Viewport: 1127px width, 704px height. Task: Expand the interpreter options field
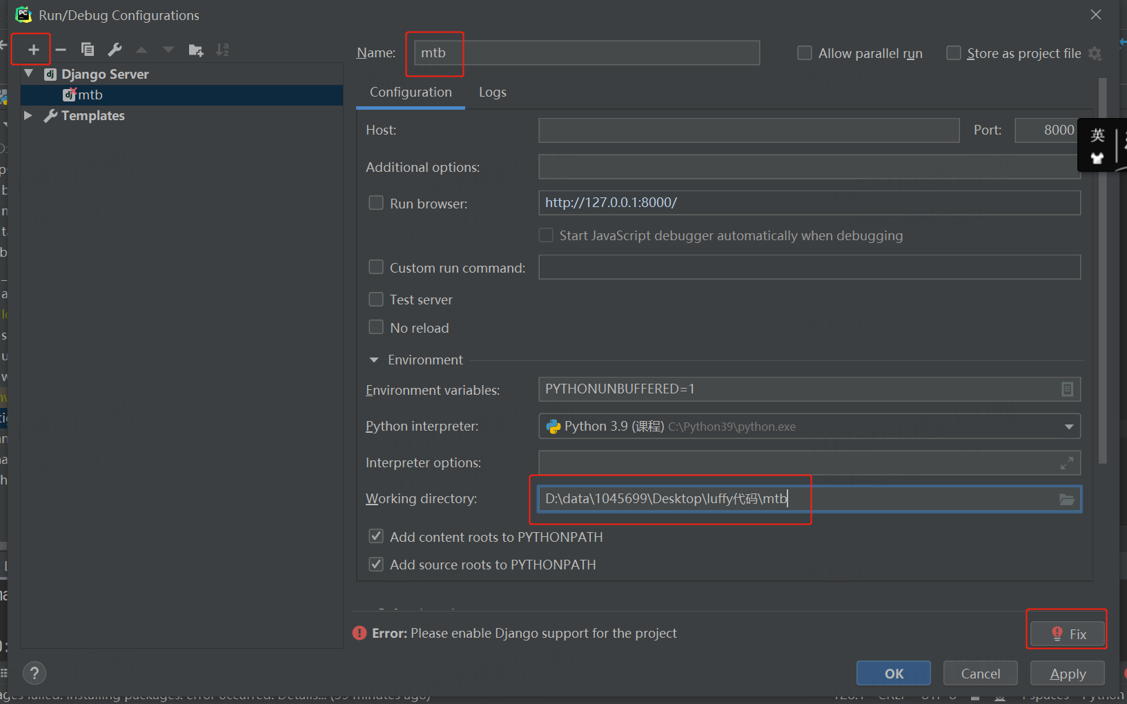1067,463
